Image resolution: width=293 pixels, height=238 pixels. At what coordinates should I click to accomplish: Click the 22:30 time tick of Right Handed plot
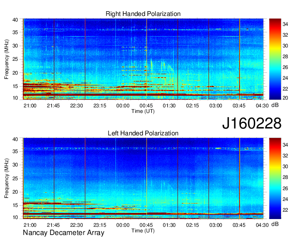pyautogui.click(x=76, y=106)
